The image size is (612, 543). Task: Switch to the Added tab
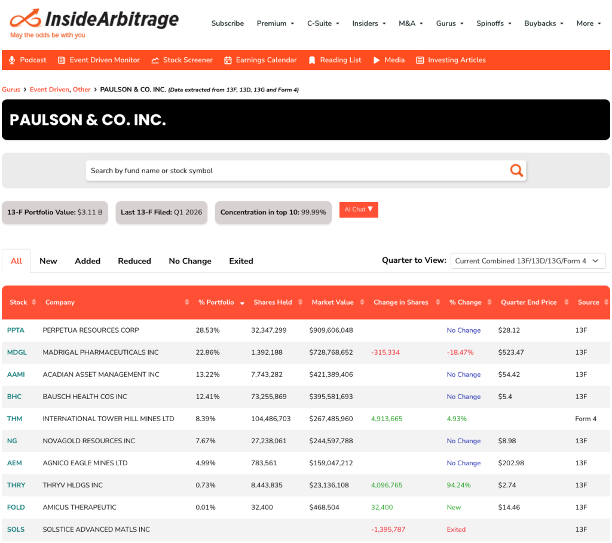tap(87, 261)
